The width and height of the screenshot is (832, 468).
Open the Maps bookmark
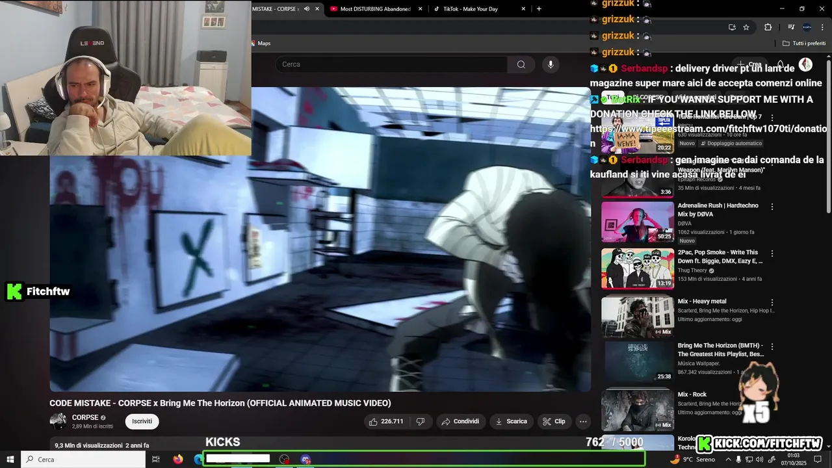(x=260, y=44)
